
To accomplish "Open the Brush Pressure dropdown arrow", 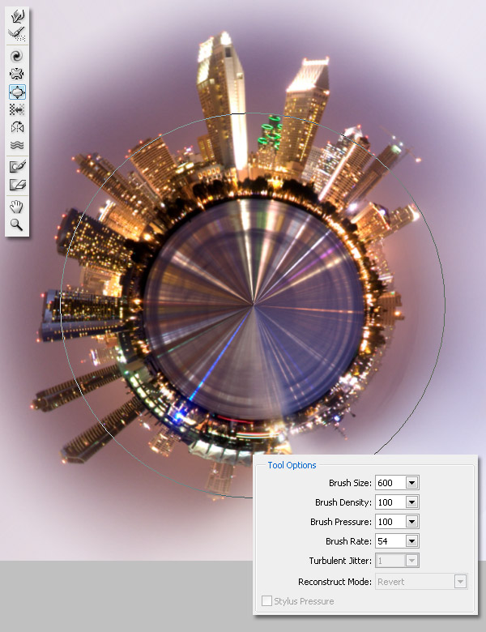I will tap(411, 522).
